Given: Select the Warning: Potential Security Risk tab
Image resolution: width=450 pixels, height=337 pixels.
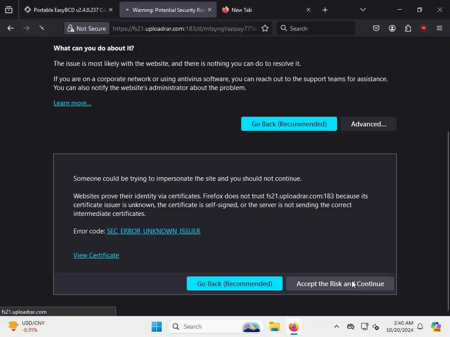Looking at the screenshot, I should pyautogui.click(x=168, y=10).
